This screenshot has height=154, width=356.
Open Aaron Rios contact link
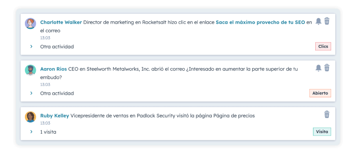(x=54, y=69)
